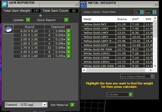
Task: Click green arrow on 2.40 X 2.40 row
Action: [69, 52]
